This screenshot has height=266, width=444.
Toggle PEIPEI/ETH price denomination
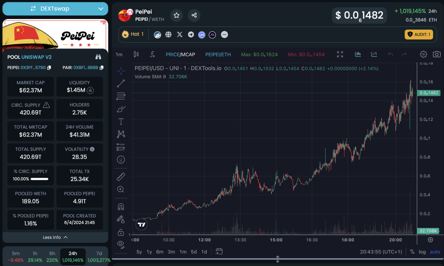click(218, 55)
